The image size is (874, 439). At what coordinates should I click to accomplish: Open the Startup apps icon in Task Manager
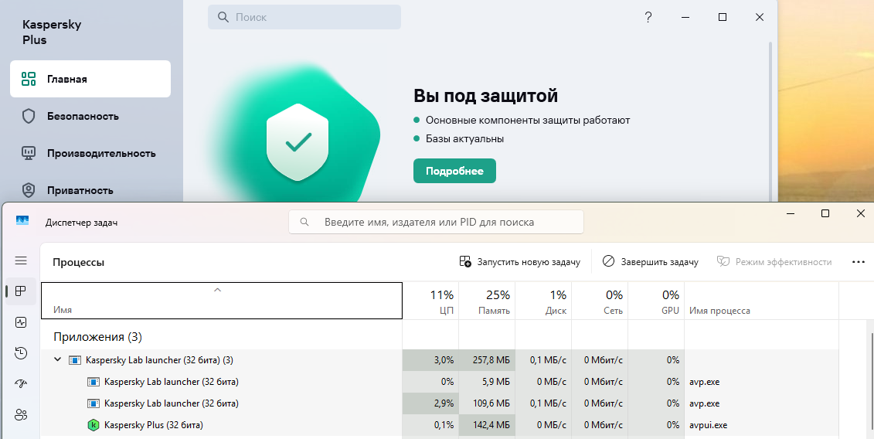21,383
